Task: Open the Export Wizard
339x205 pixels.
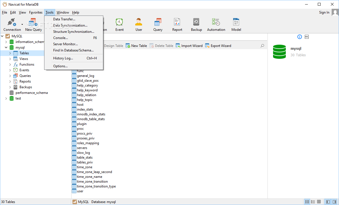Action: (x=218, y=46)
